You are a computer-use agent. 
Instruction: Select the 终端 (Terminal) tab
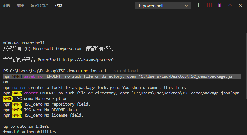point(59,6)
